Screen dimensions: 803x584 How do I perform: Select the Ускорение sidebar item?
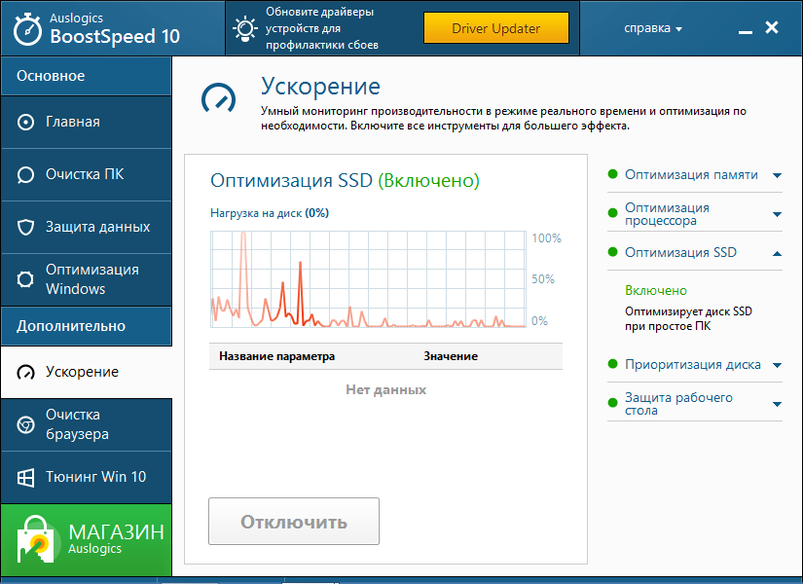[x=86, y=372]
